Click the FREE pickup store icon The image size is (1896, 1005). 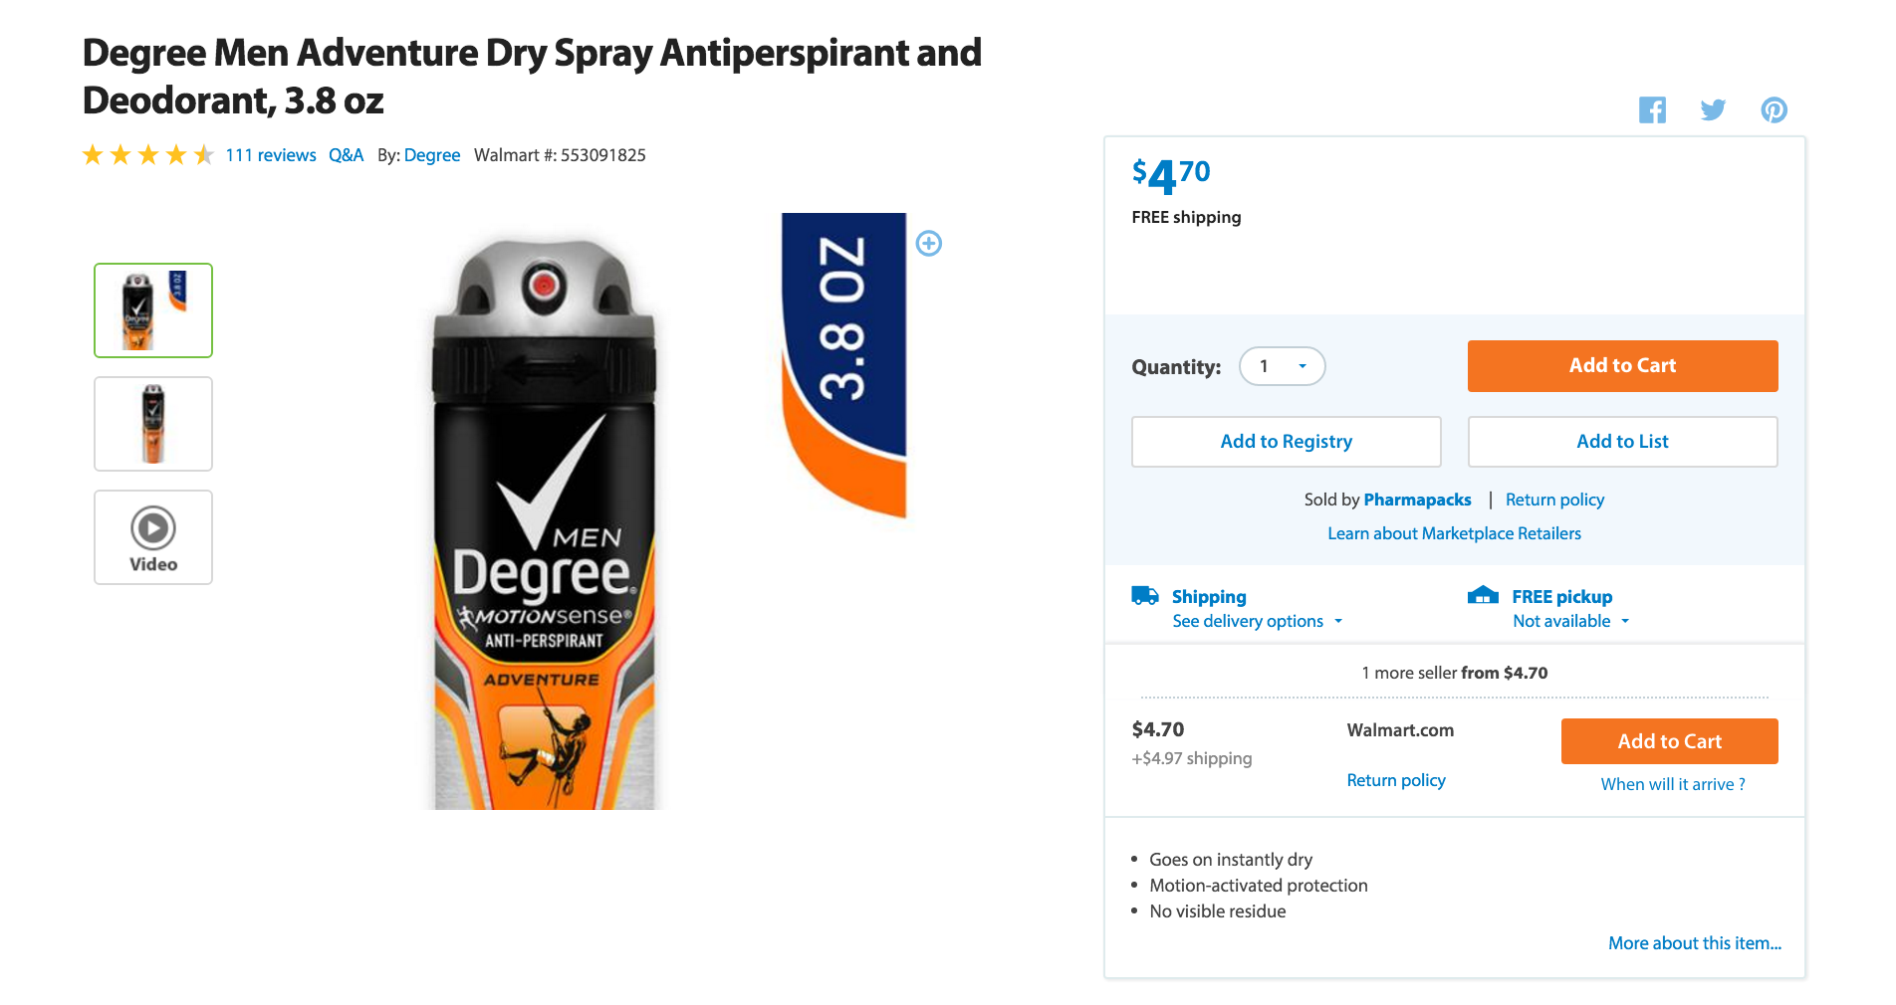1483,595
